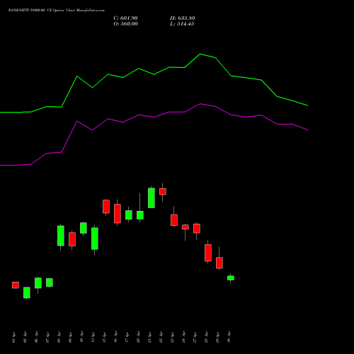Click the 01 Apr date label
The width and height of the screenshot is (354, 354).
[13, 337]
